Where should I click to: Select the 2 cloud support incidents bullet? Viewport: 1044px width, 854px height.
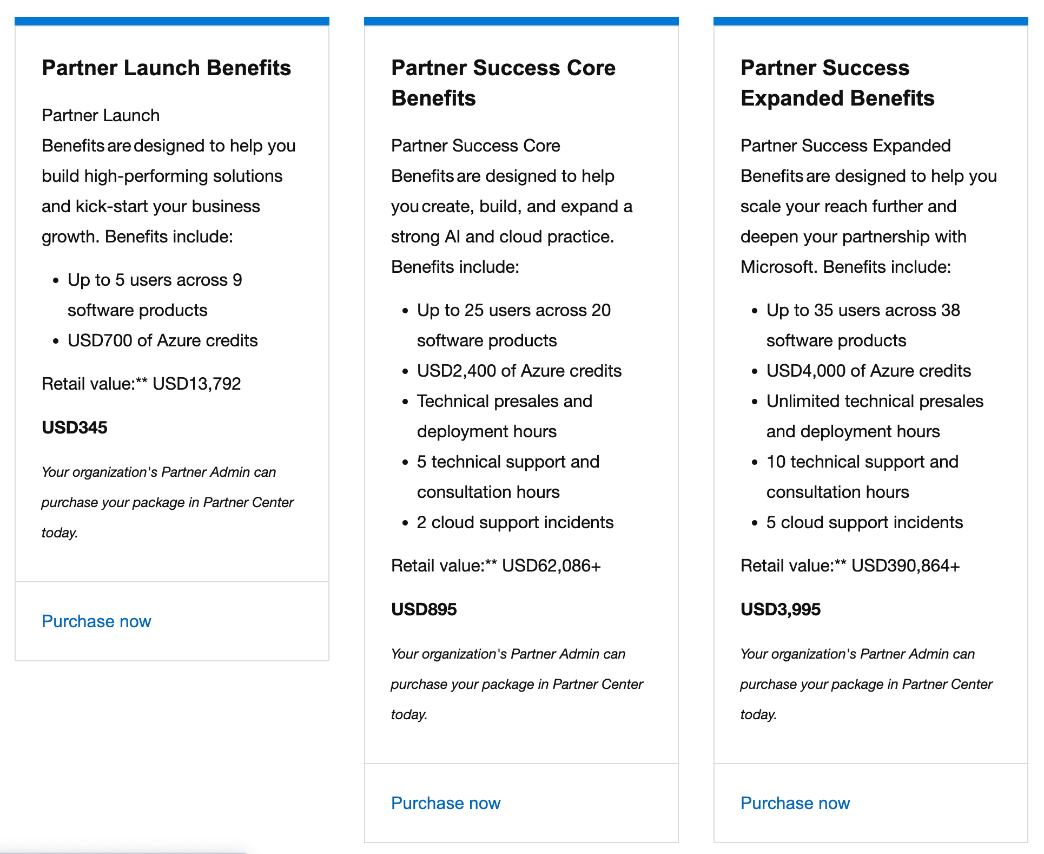click(x=516, y=522)
